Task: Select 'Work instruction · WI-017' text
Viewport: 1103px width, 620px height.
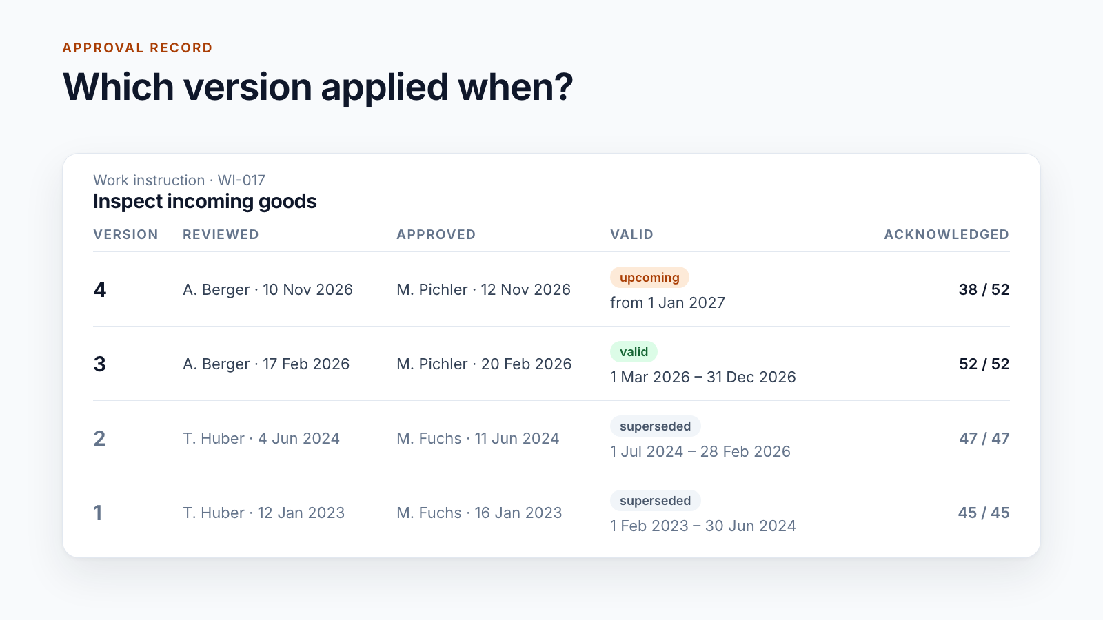Action: (179, 180)
